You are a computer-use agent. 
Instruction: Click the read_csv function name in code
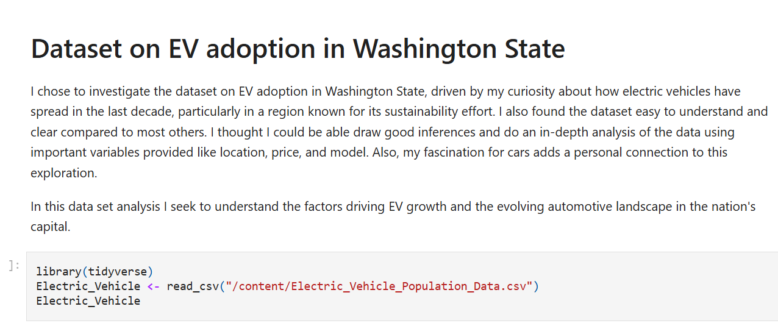[x=192, y=286]
